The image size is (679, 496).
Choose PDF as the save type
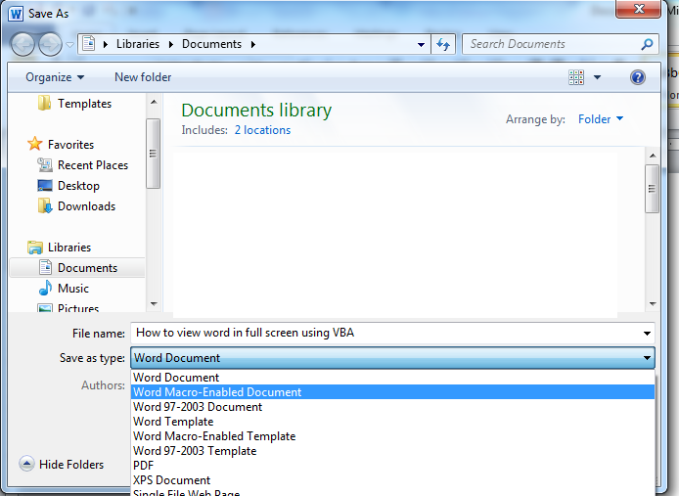392,466
